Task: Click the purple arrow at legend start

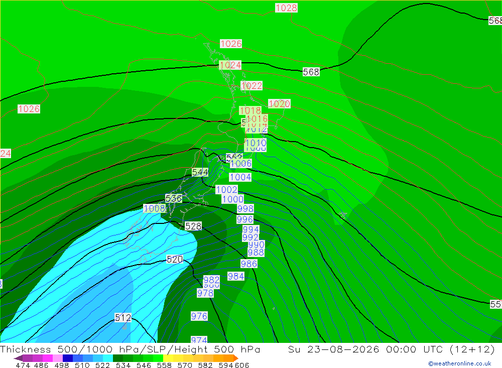Action: pyautogui.click(x=18, y=358)
